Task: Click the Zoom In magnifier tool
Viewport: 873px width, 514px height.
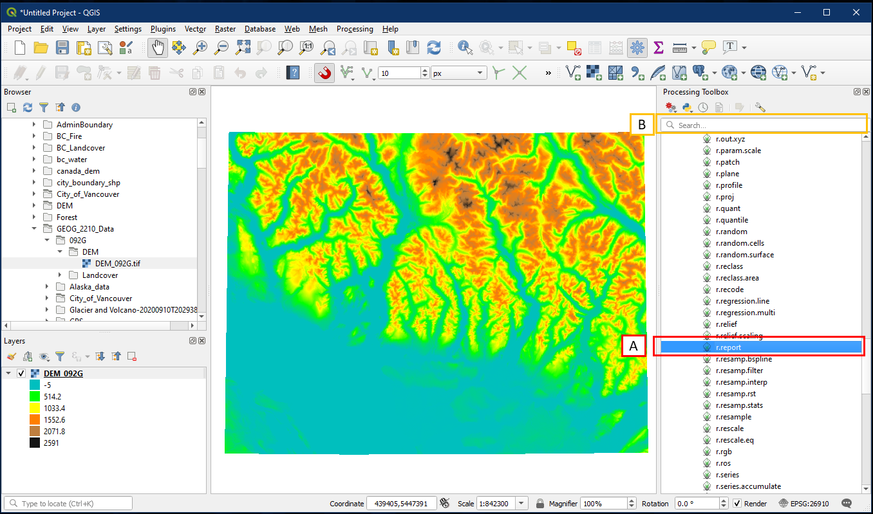Action: (x=201, y=48)
